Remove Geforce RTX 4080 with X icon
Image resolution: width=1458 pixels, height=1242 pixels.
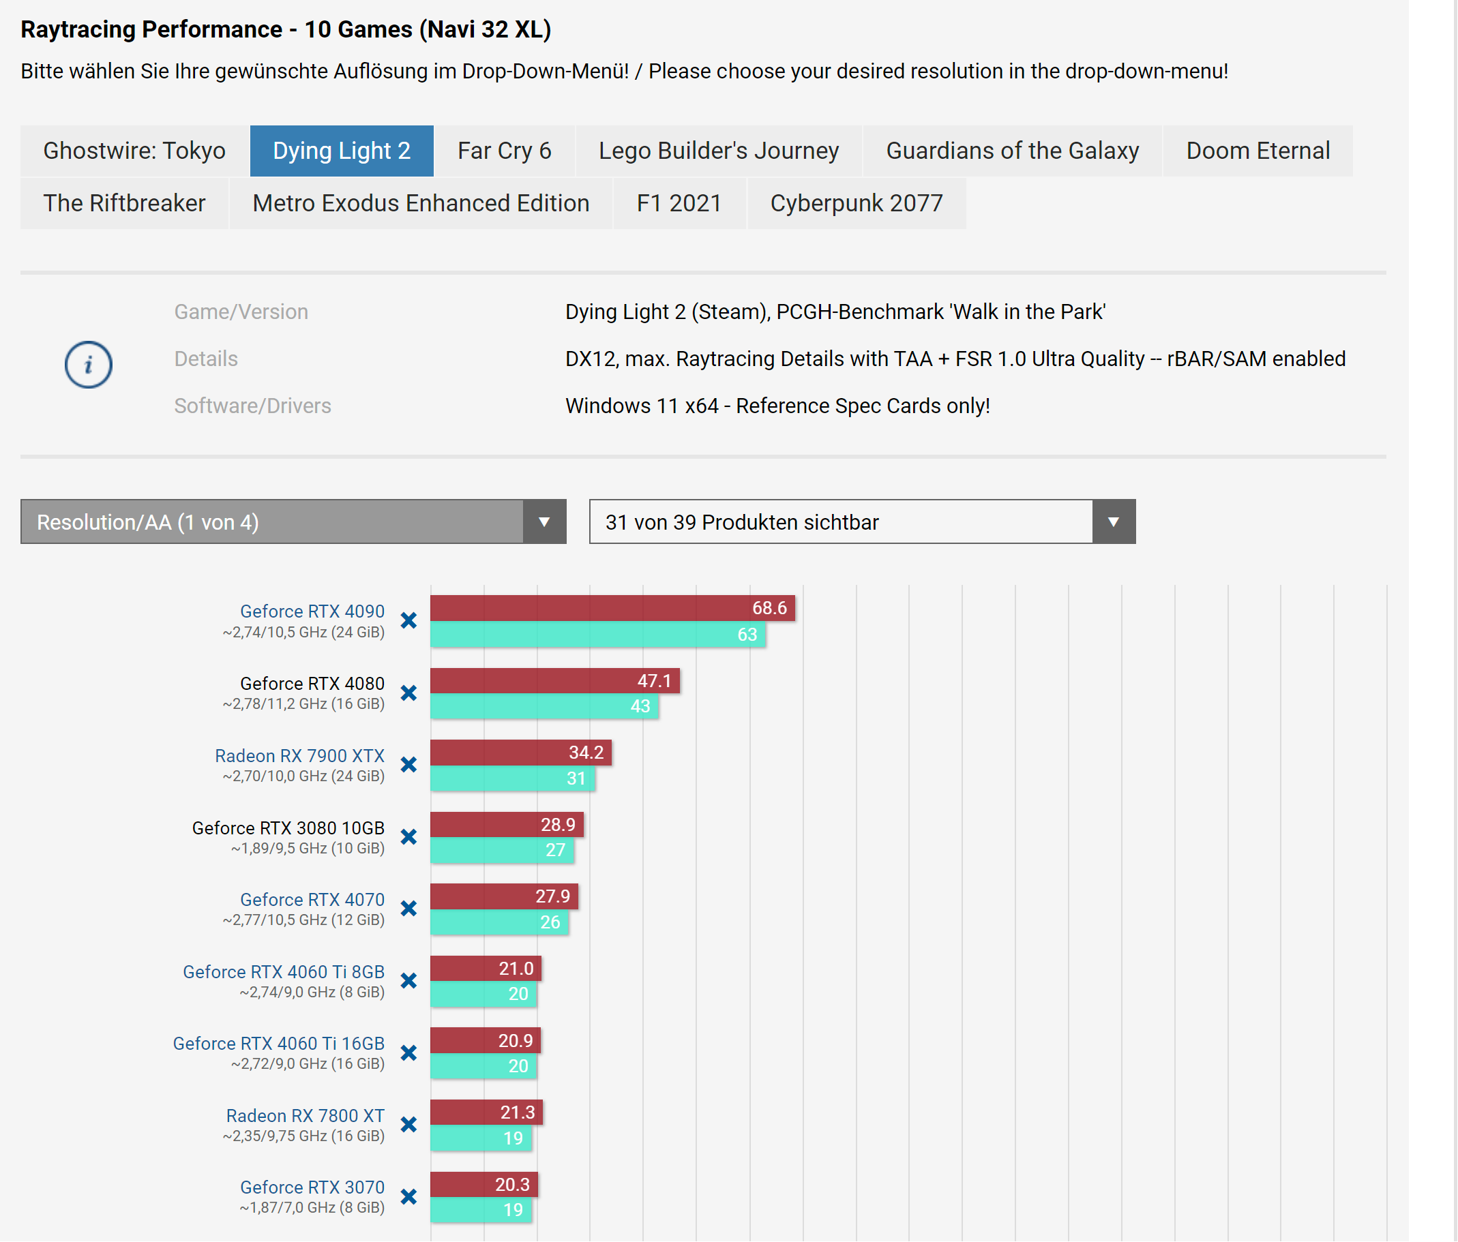click(408, 693)
